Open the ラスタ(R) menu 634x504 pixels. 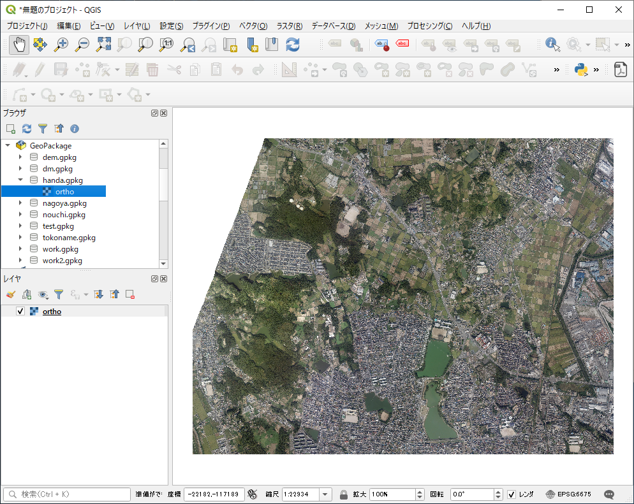[290, 26]
